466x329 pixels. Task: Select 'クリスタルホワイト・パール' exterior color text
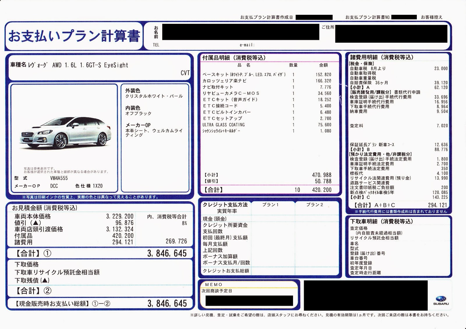(x=154, y=96)
